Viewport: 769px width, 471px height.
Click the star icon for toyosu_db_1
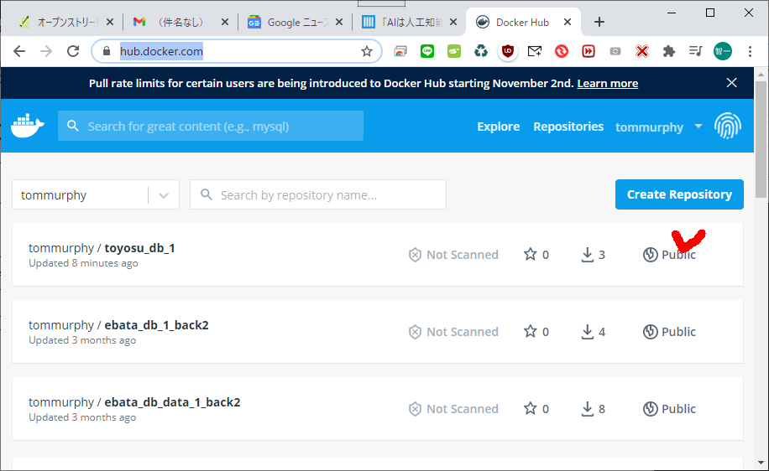(531, 255)
